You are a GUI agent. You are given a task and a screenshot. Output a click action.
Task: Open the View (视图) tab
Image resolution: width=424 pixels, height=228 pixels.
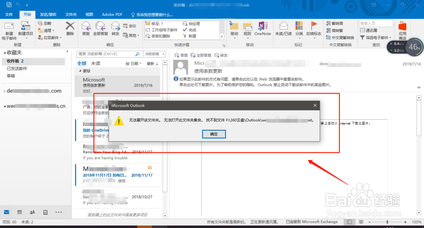pos(89,14)
